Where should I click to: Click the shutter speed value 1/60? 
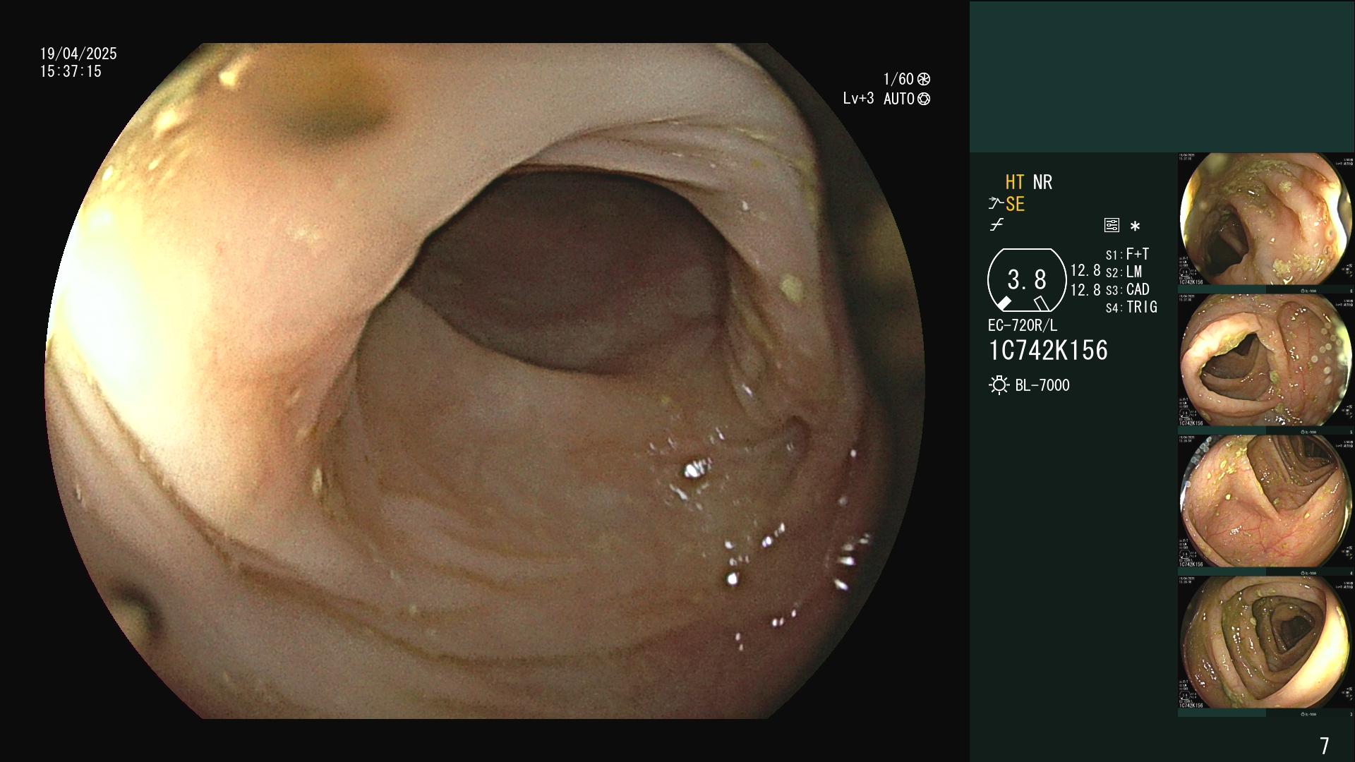pyautogui.click(x=898, y=79)
